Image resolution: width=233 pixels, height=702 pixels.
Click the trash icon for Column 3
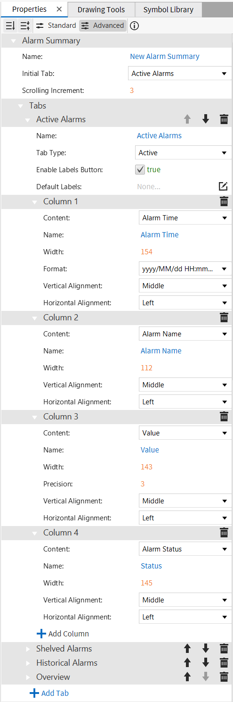tap(224, 417)
